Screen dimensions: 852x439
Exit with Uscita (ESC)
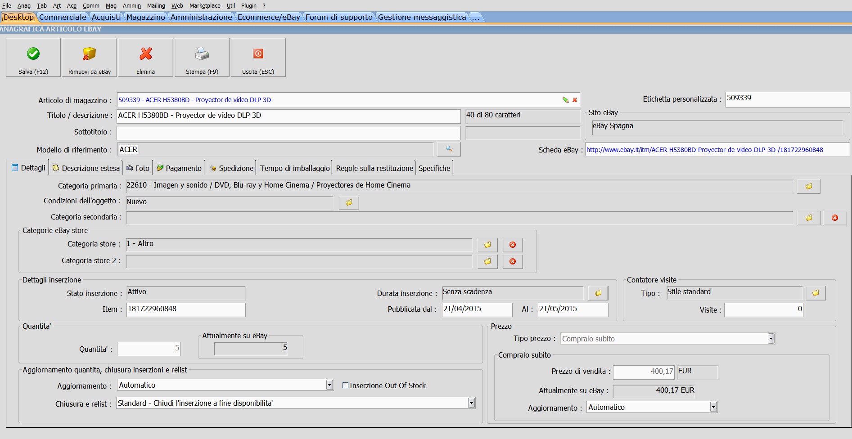pyautogui.click(x=258, y=58)
